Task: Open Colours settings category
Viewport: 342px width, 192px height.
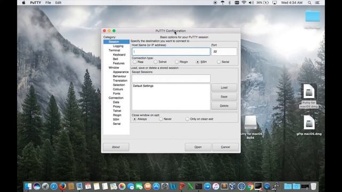Action: click(118, 89)
